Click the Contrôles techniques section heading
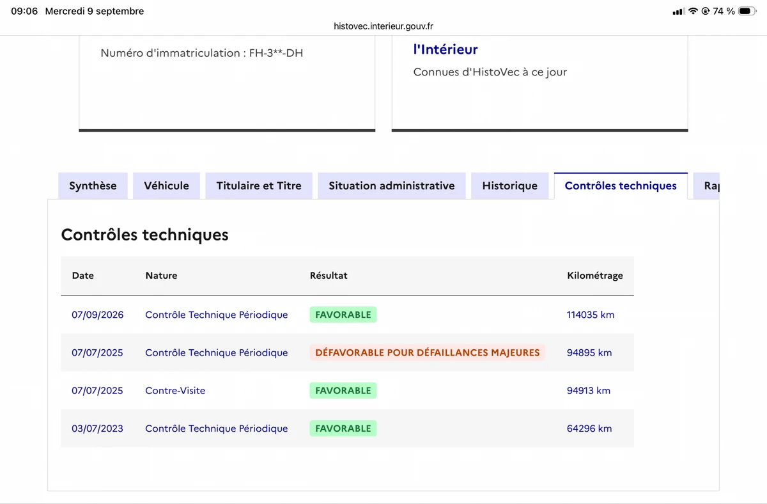The height and width of the screenshot is (504, 767). pos(145,235)
